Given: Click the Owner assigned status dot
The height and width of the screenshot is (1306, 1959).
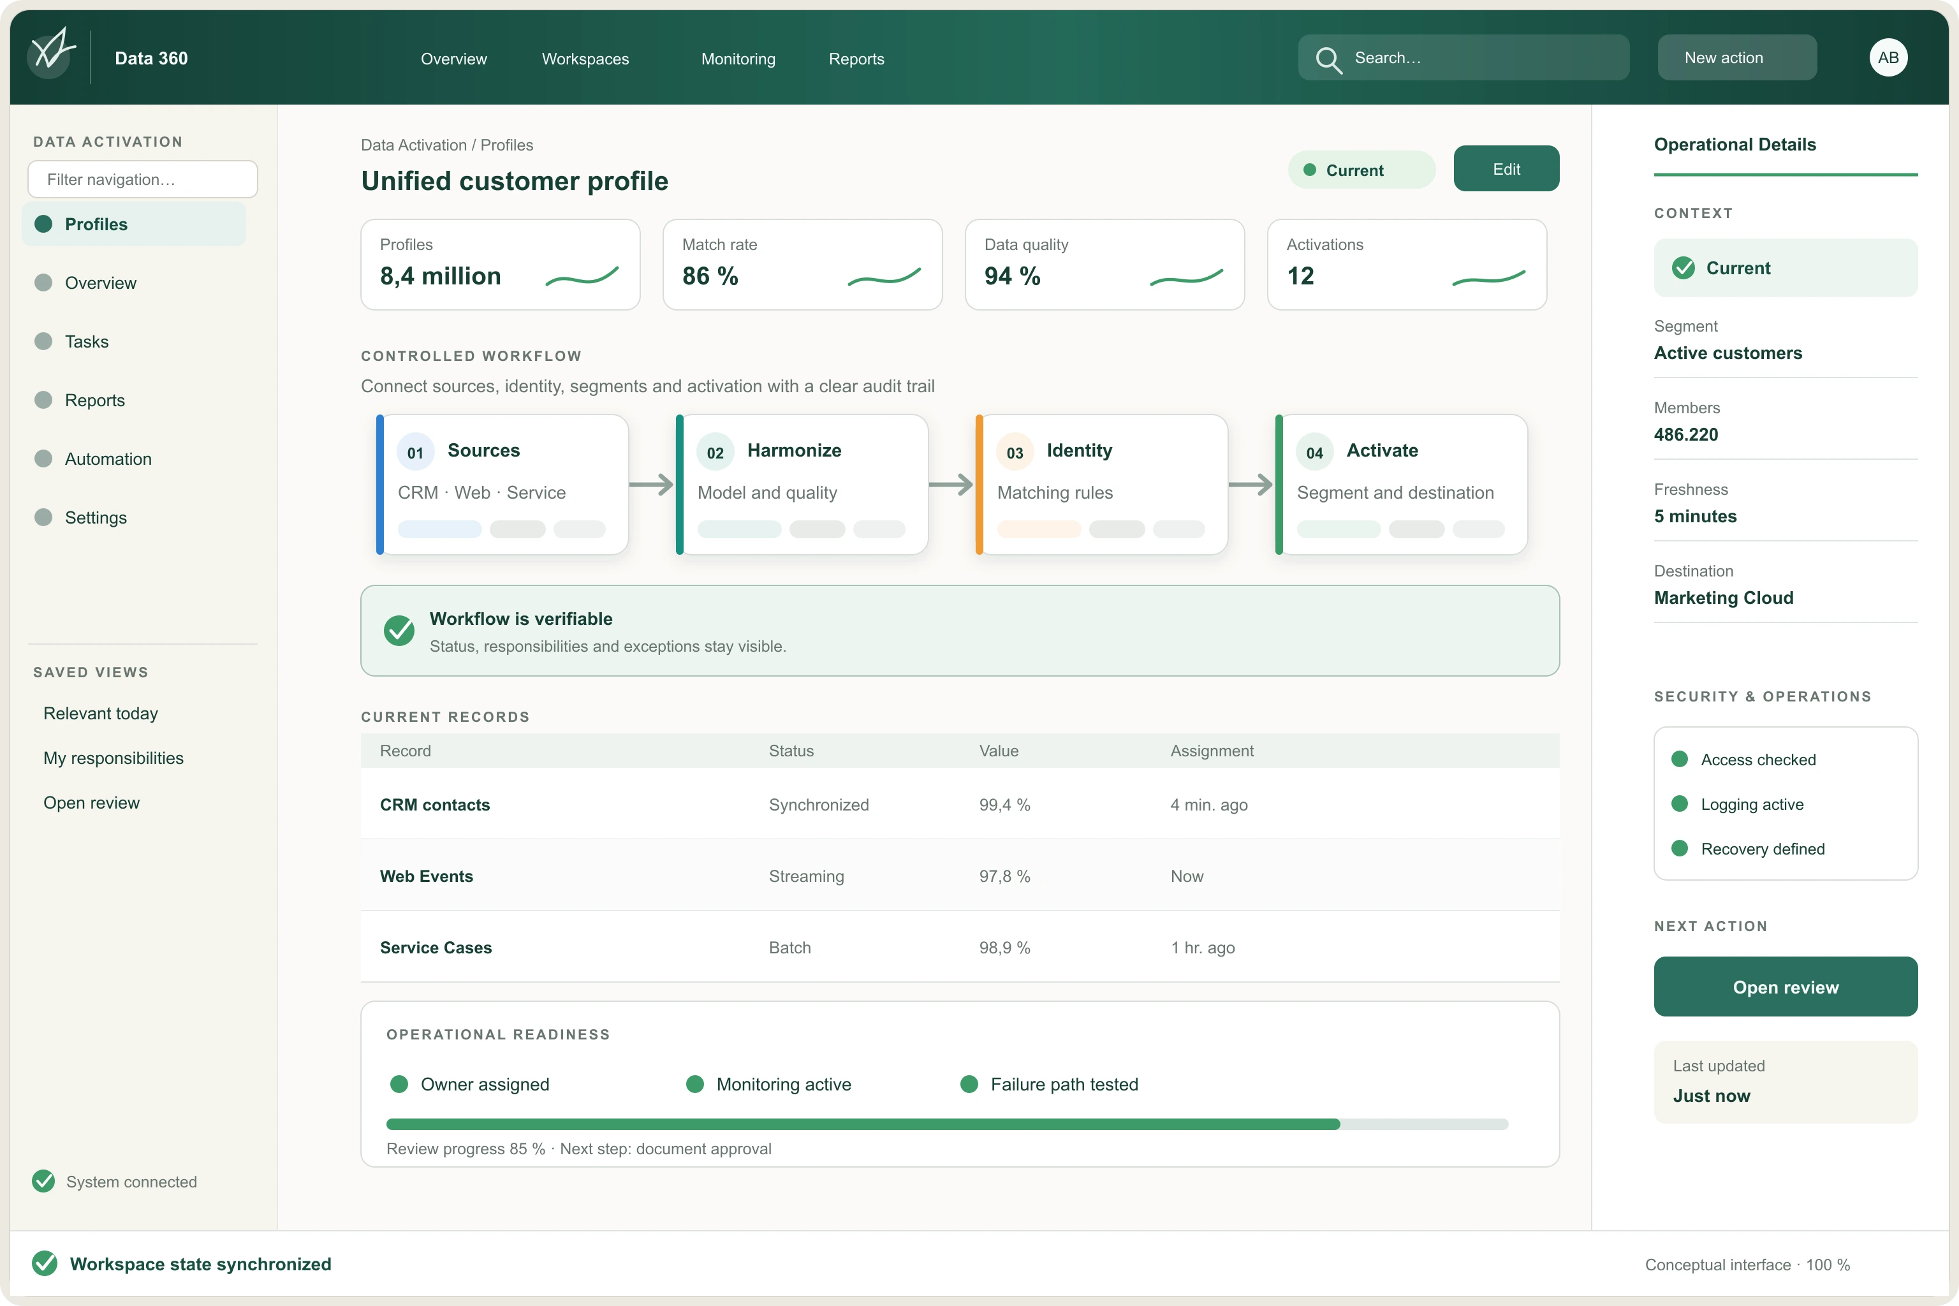Looking at the screenshot, I should click(x=399, y=1083).
